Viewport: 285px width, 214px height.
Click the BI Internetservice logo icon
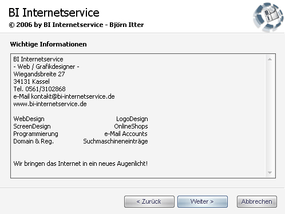268,17
